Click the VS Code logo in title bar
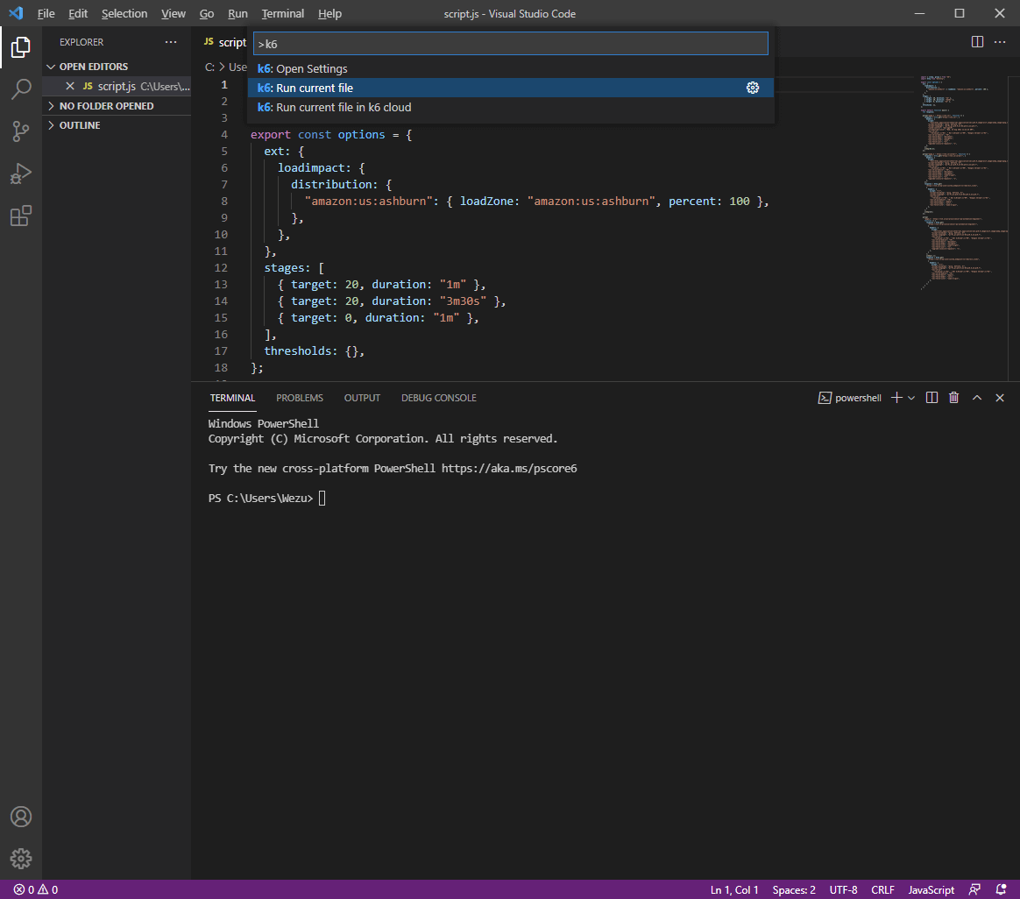This screenshot has width=1020, height=899. tap(17, 13)
